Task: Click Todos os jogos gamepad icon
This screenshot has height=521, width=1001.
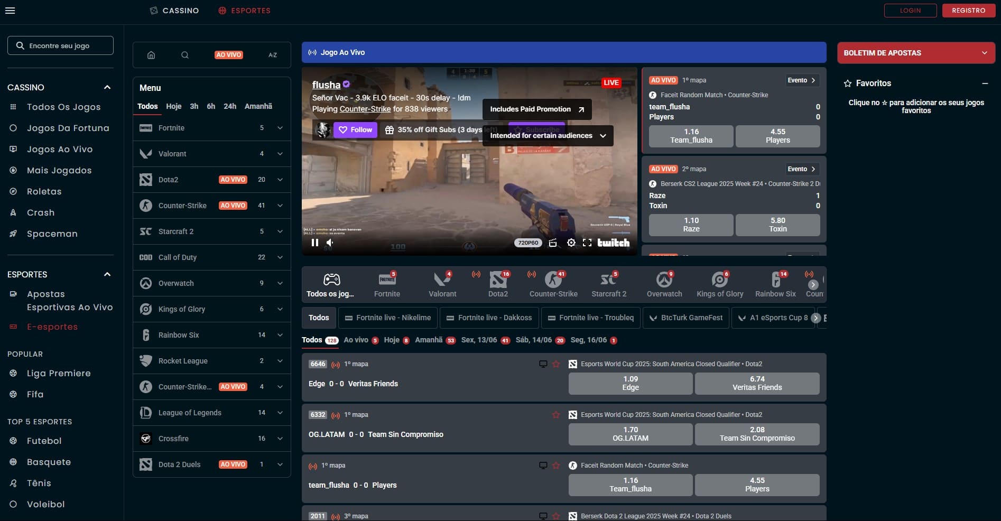Action: coord(331,280)
